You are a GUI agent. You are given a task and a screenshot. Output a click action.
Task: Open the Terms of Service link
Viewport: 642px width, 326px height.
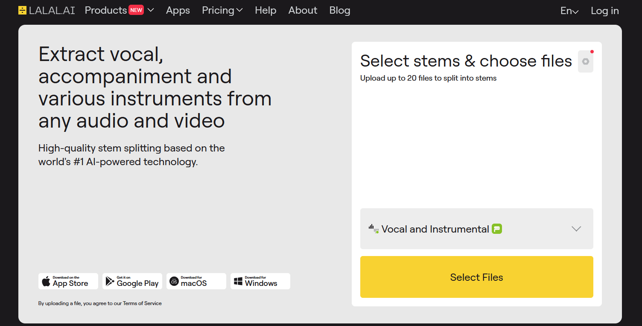[142, 303]
